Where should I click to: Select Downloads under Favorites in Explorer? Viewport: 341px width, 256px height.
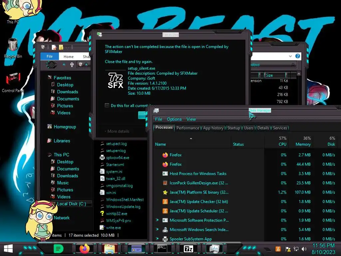click(67, 92)
